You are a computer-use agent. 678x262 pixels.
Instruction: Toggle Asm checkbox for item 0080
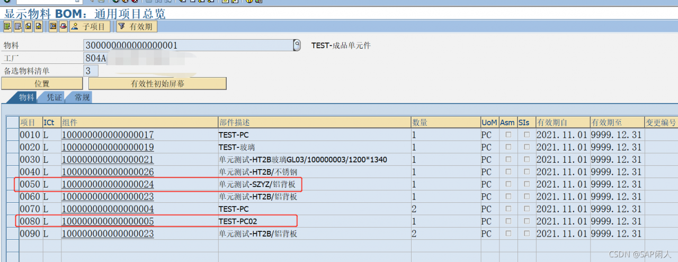click(x=508, y=221)
